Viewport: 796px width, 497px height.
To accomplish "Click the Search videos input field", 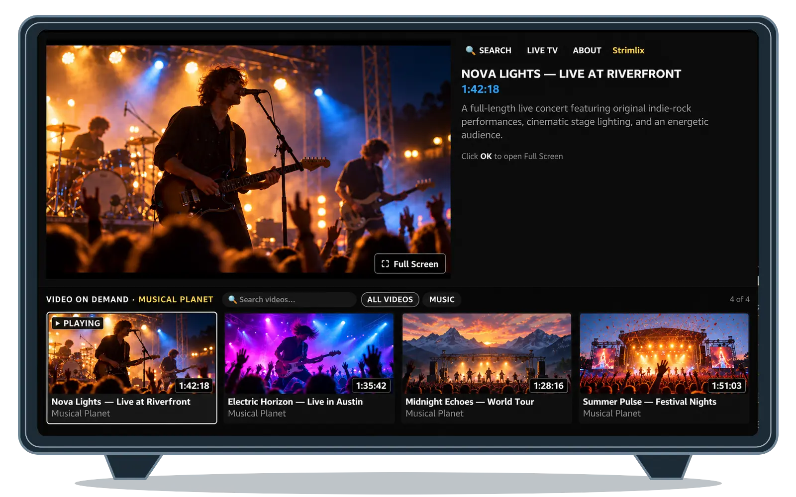I will [x=290, y=300].
